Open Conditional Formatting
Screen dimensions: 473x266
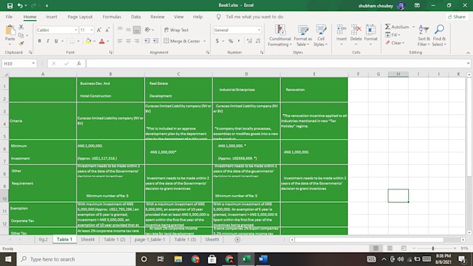click(x=280, y=36)
